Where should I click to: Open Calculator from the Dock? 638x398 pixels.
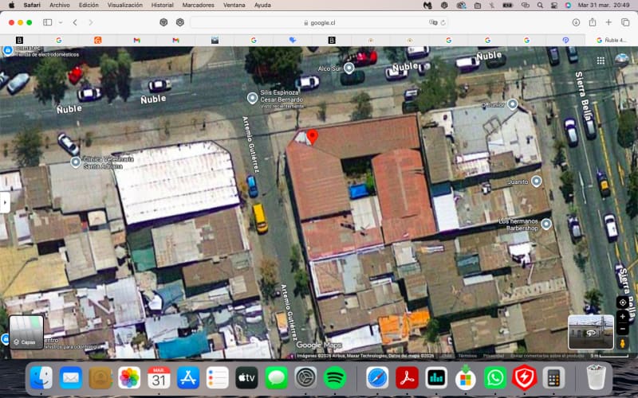(553, 377)
